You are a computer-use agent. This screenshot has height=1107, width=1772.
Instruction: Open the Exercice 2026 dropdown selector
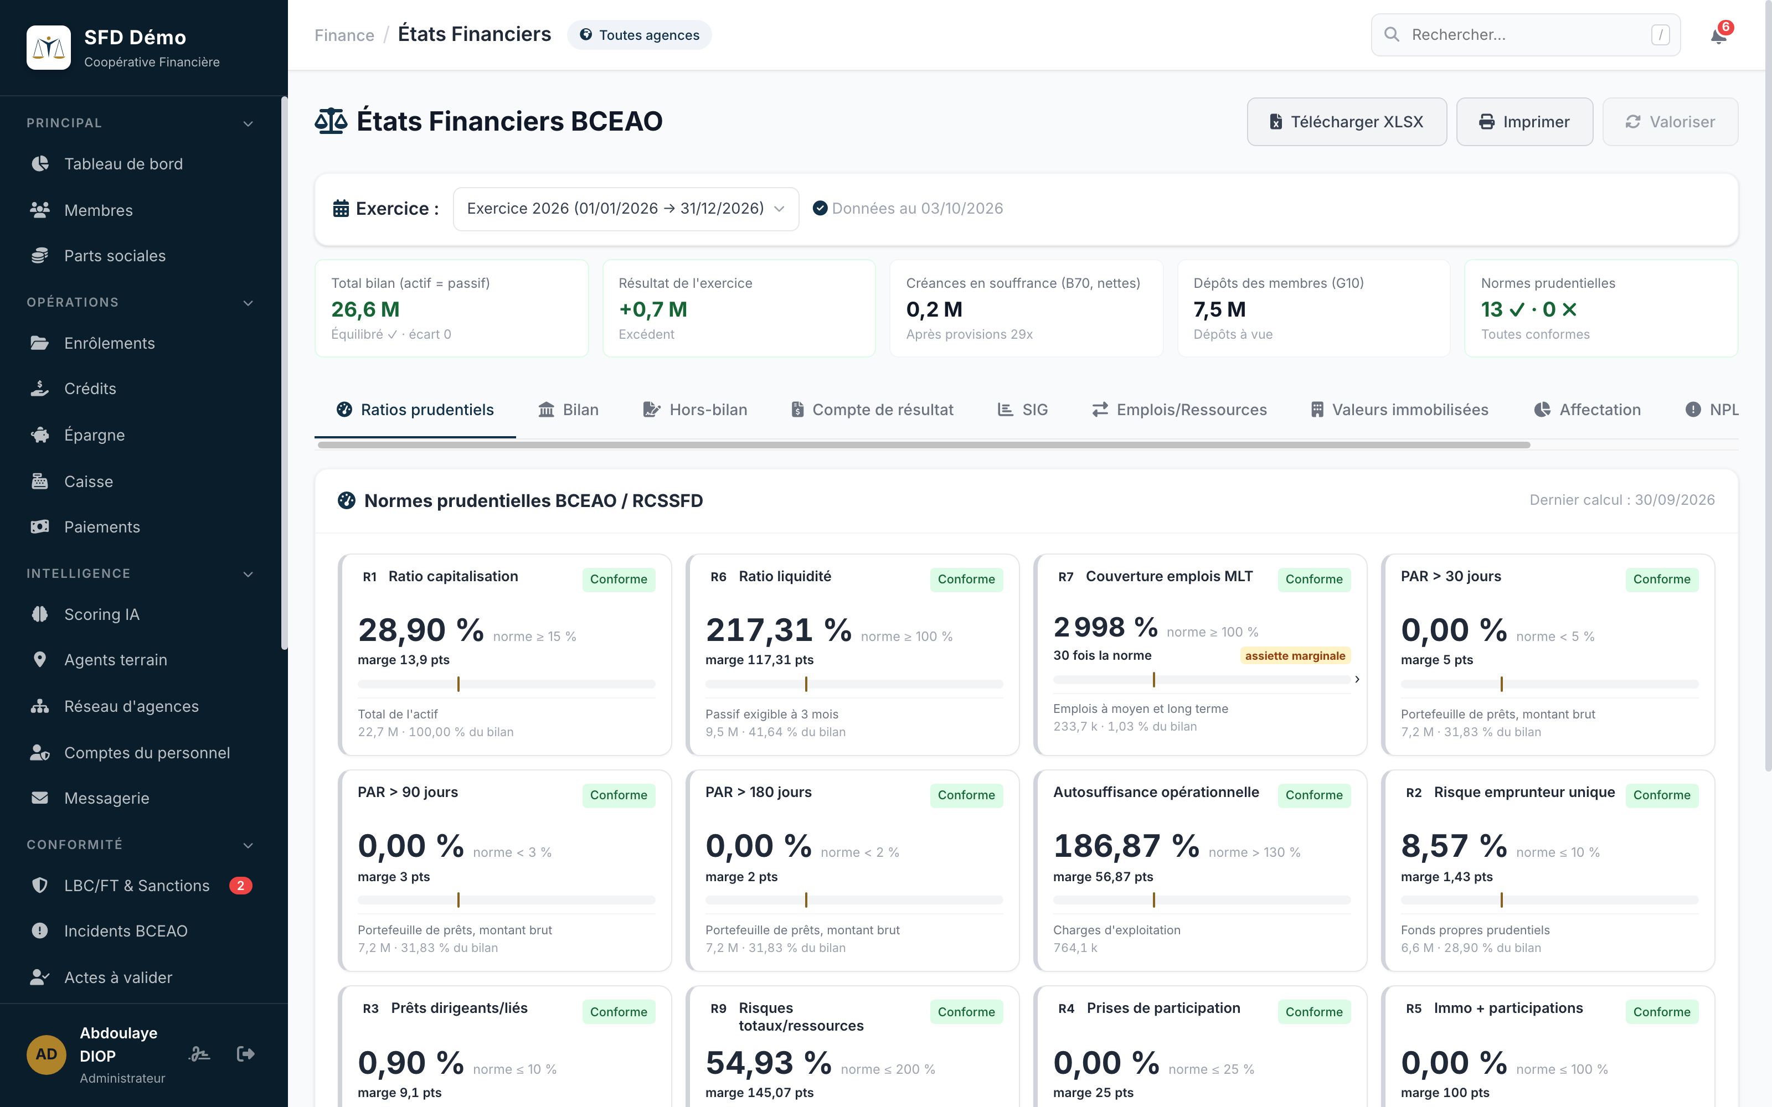coord(625,209)
